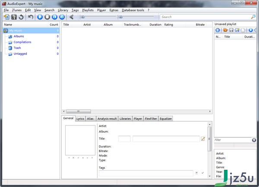The image size is (259, 187).
Task: Clear playlist filter with X icon
Action: pyautogui.click(x=254, y=140)
